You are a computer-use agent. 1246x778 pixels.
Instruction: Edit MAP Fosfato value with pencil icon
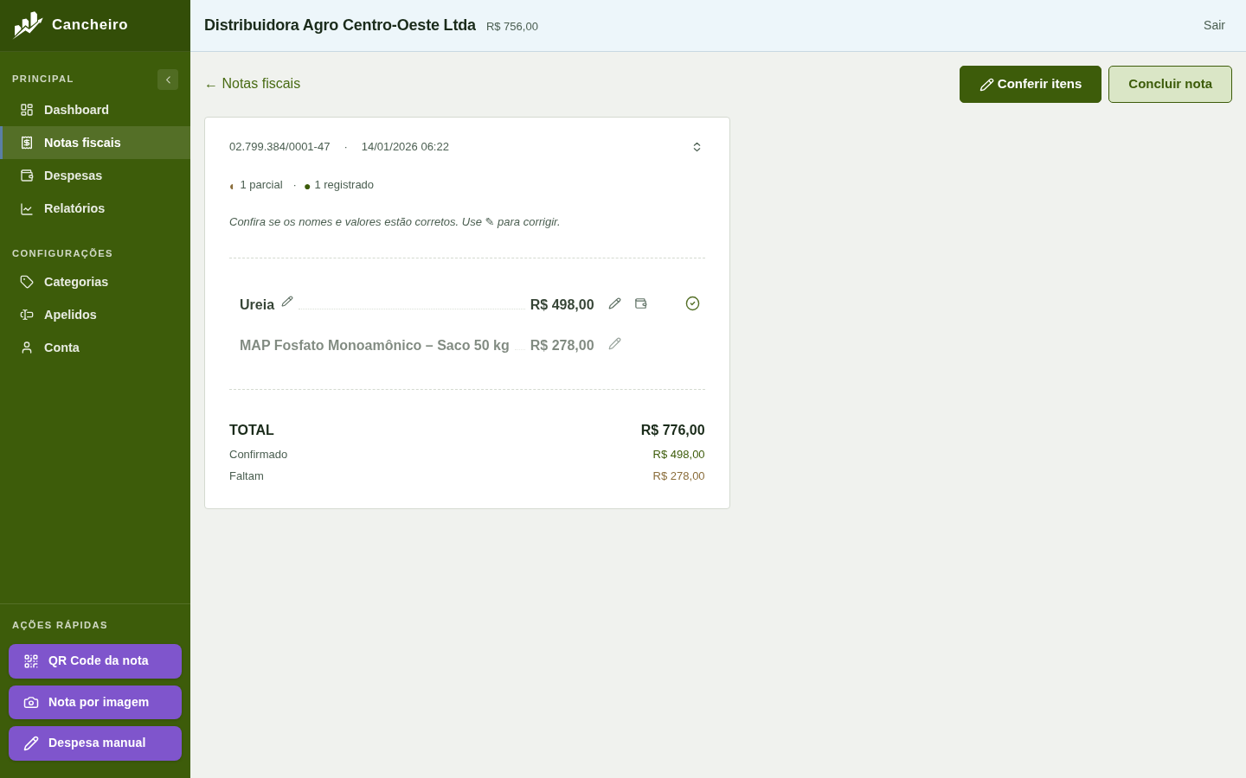614,344
